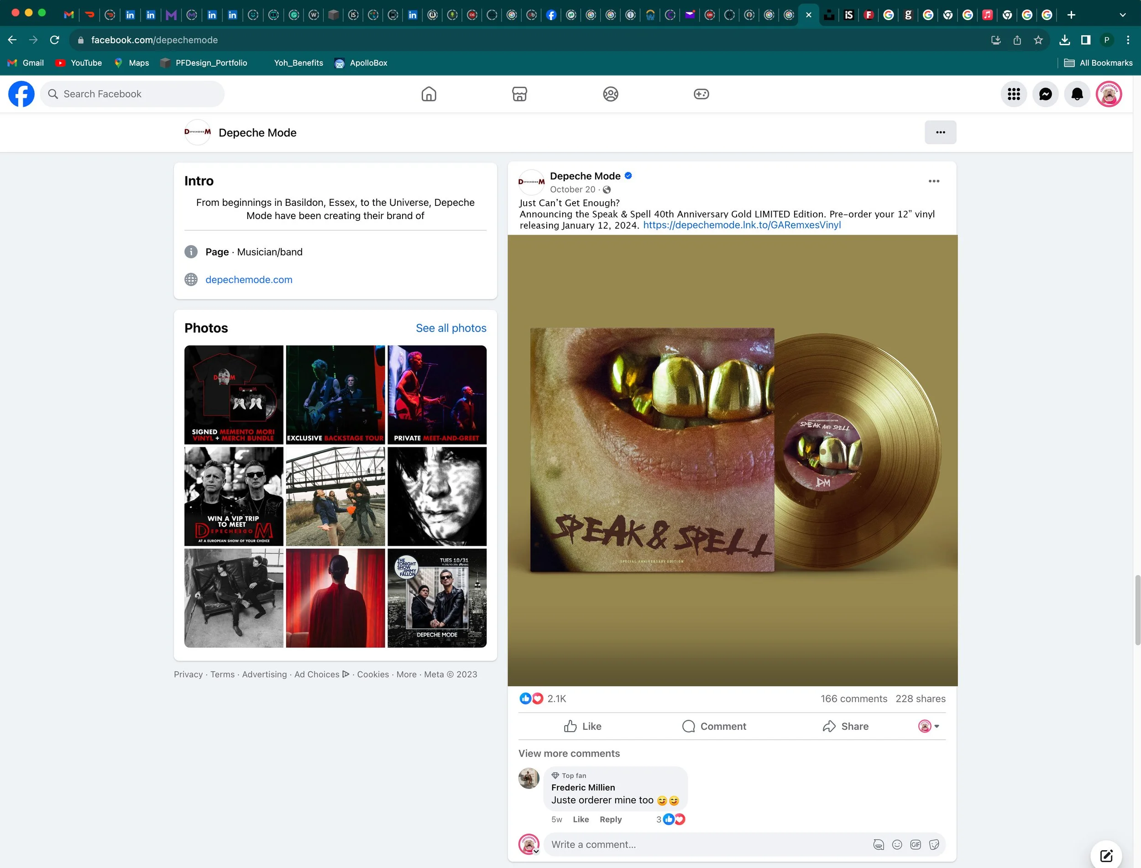Toggle Chrome side panel

[1086, 40]
